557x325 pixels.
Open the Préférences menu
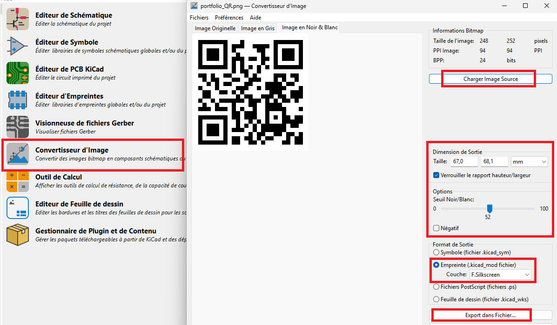coord(229,17)
